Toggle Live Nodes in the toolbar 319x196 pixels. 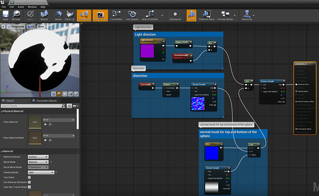coord(116,15)
